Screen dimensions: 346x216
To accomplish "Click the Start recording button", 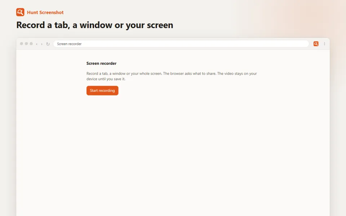I will click(x=102, y=91).
